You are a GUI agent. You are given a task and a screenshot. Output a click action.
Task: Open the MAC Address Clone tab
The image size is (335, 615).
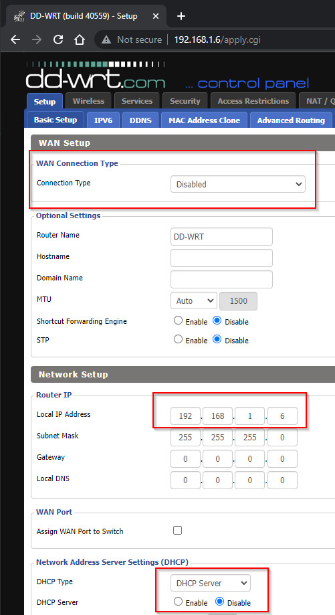[205, 120]
